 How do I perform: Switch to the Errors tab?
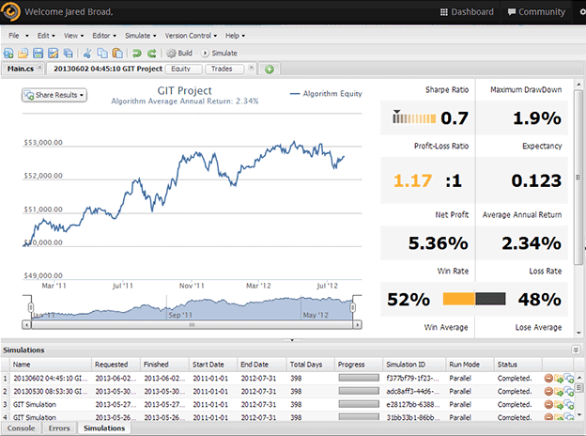58,428
